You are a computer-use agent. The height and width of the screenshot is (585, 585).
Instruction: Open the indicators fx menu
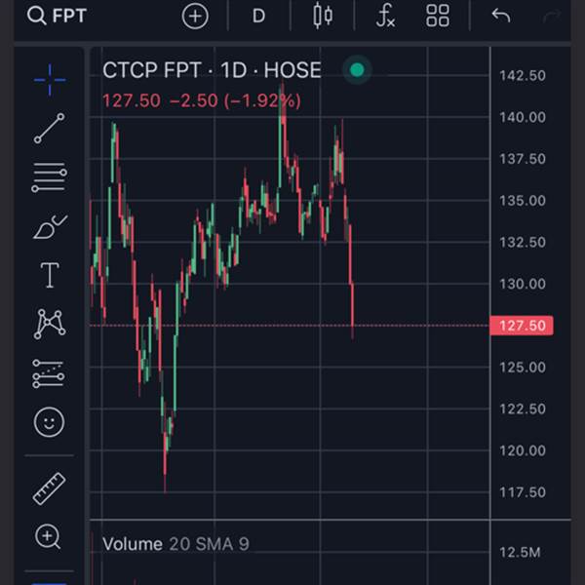pyautogui.click(x=386, y=16)
